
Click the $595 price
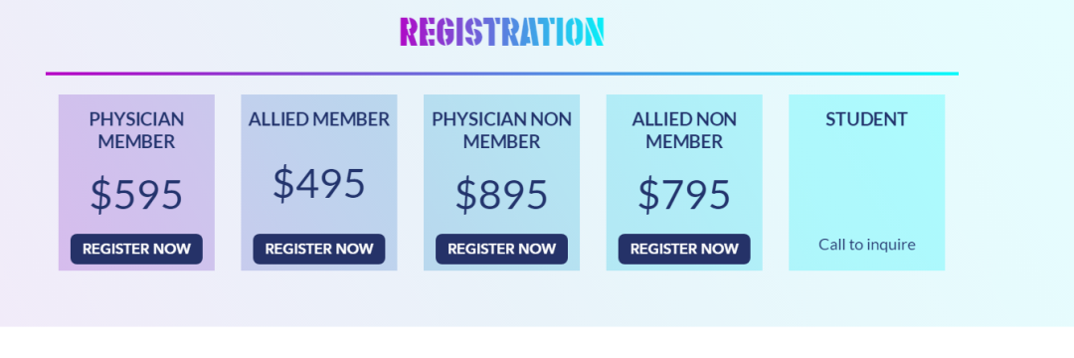tap(136, 194)
